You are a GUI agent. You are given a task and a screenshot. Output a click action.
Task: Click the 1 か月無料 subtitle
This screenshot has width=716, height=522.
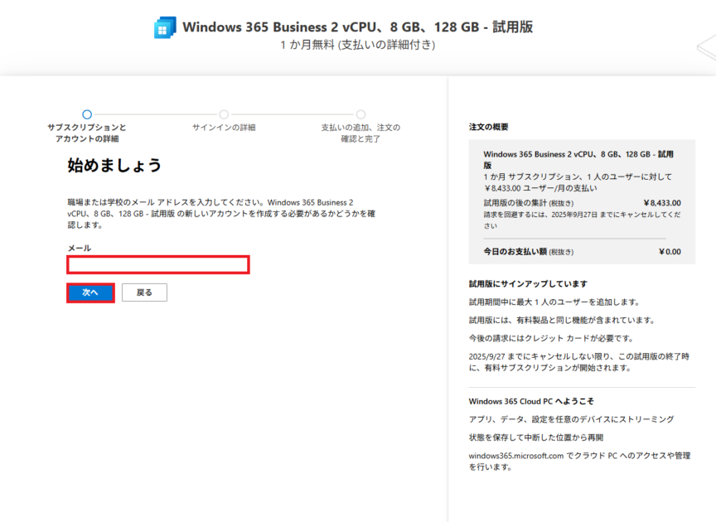[x=357, y=45]
